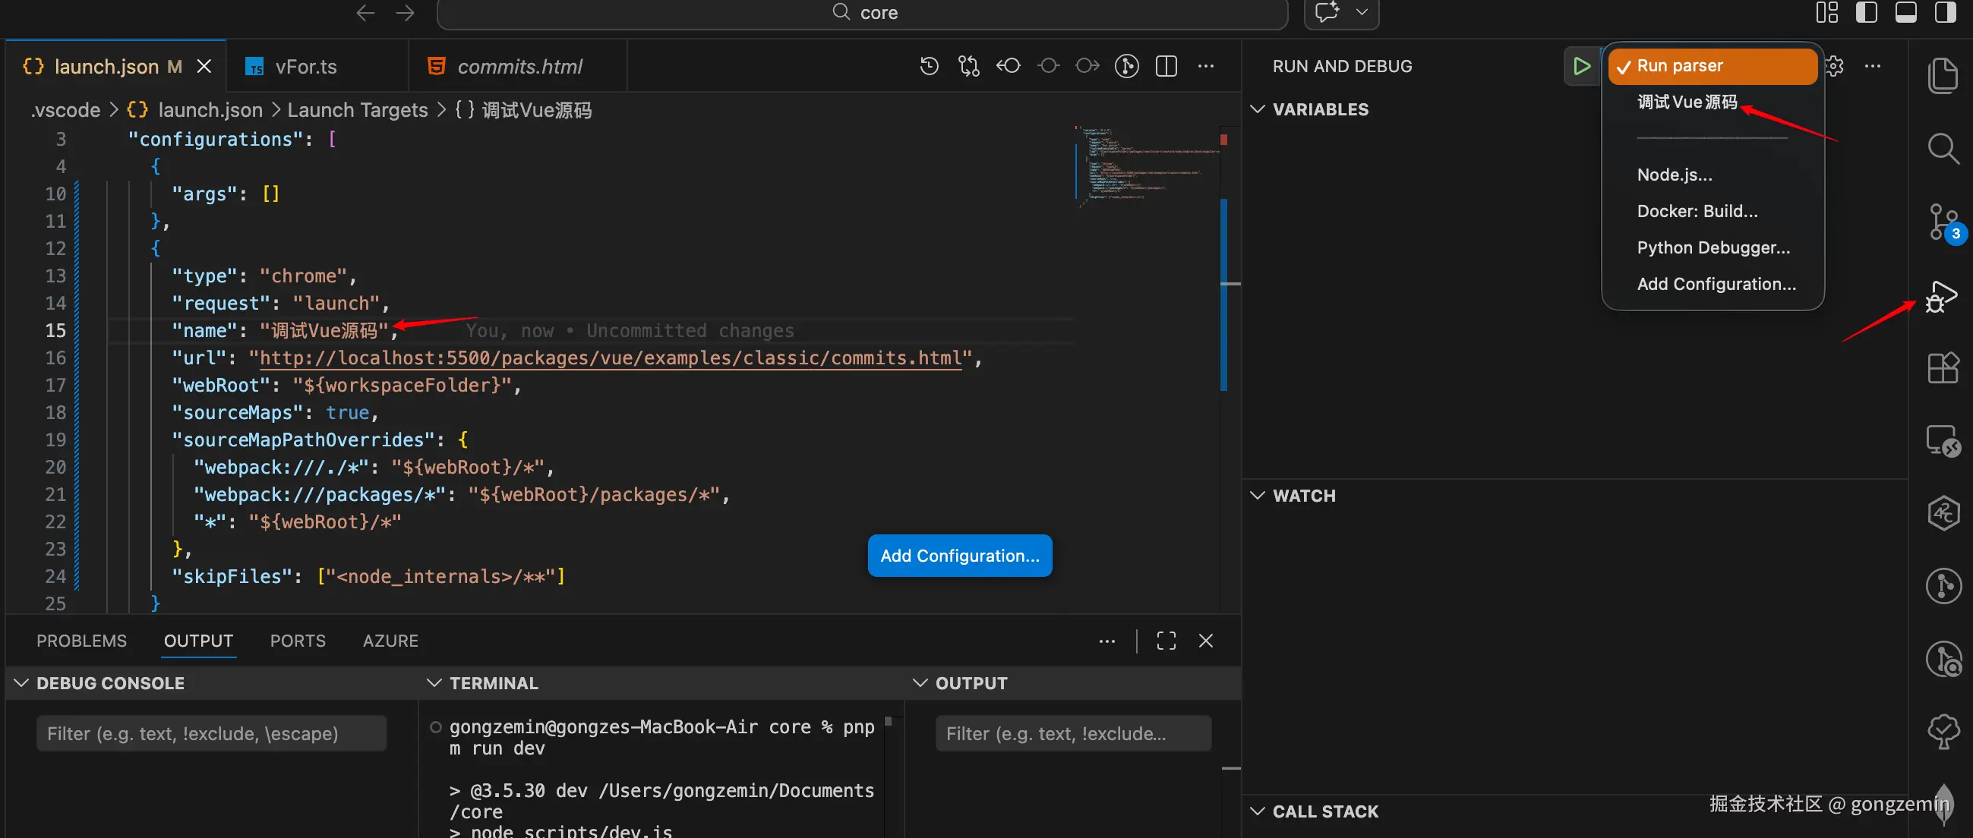Open the localhost commits.html URL link
The height and width of the screenshot is (838, 1973).
610,358
